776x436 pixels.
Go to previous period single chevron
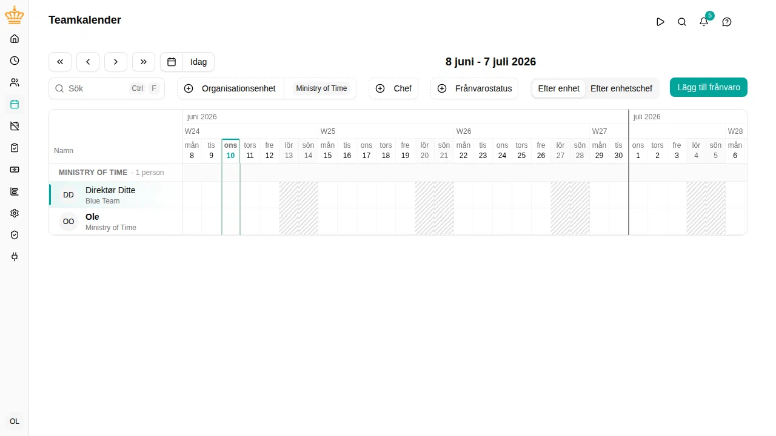pyautogui.click(x=88, y=62)
